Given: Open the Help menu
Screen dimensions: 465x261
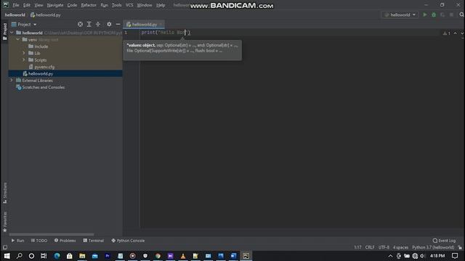Looking at the screenshot, I should (161, 5).
